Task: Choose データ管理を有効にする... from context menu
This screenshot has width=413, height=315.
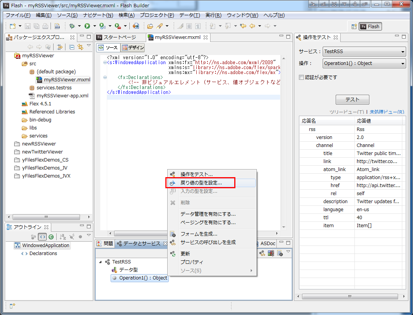Action: [x=212, y=214]
